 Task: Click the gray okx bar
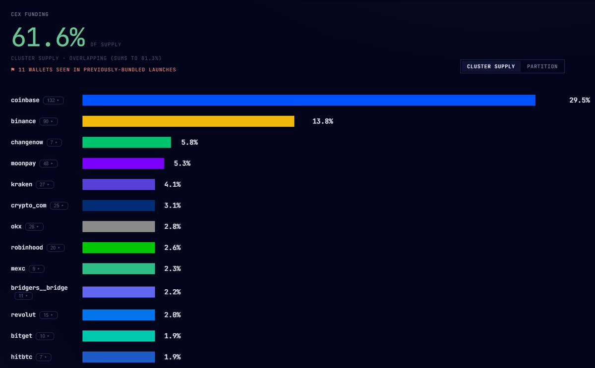pos(119,227)
